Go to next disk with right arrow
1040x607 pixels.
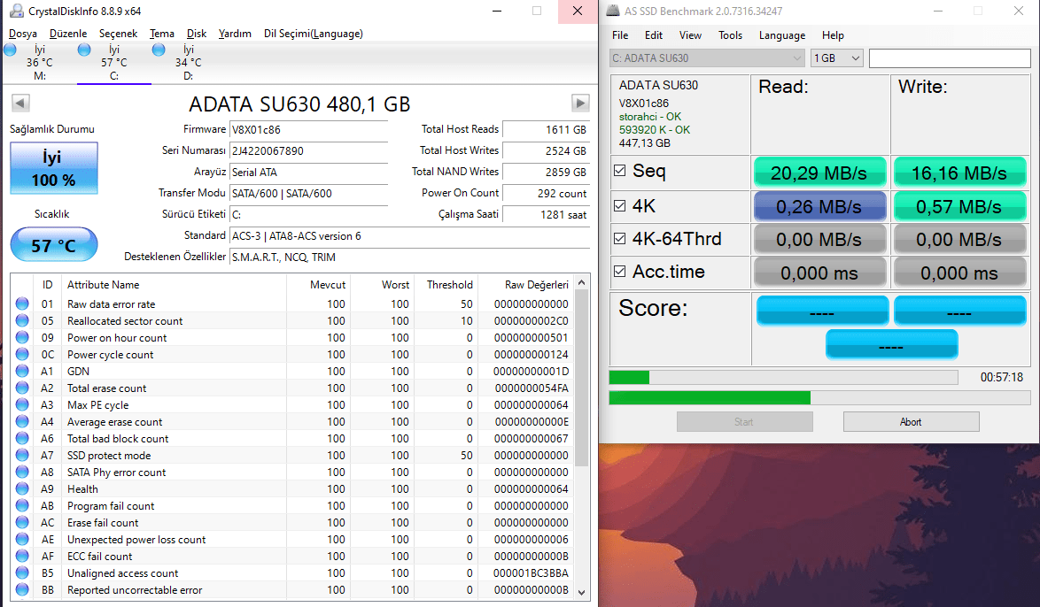[580, 103]
